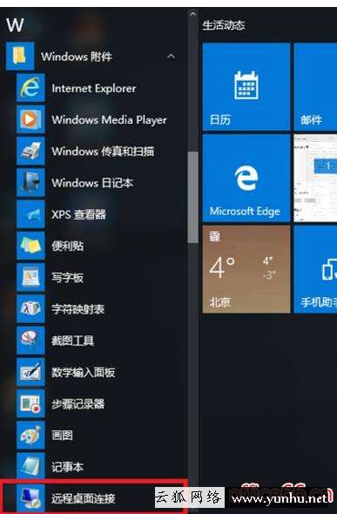Click the Windows 附件 folder label
The width and height of the screenshot is (337, 514).
click(x=77, y=57)
